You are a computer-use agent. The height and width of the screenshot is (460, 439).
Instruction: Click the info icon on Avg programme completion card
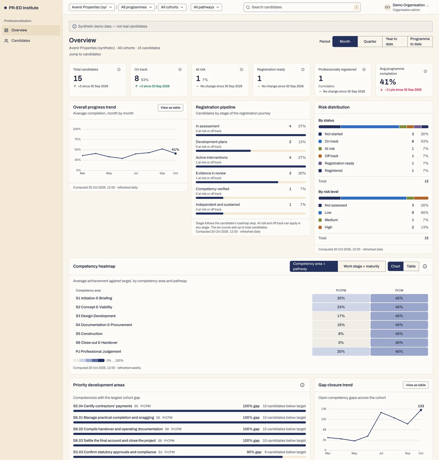point(425,71)
